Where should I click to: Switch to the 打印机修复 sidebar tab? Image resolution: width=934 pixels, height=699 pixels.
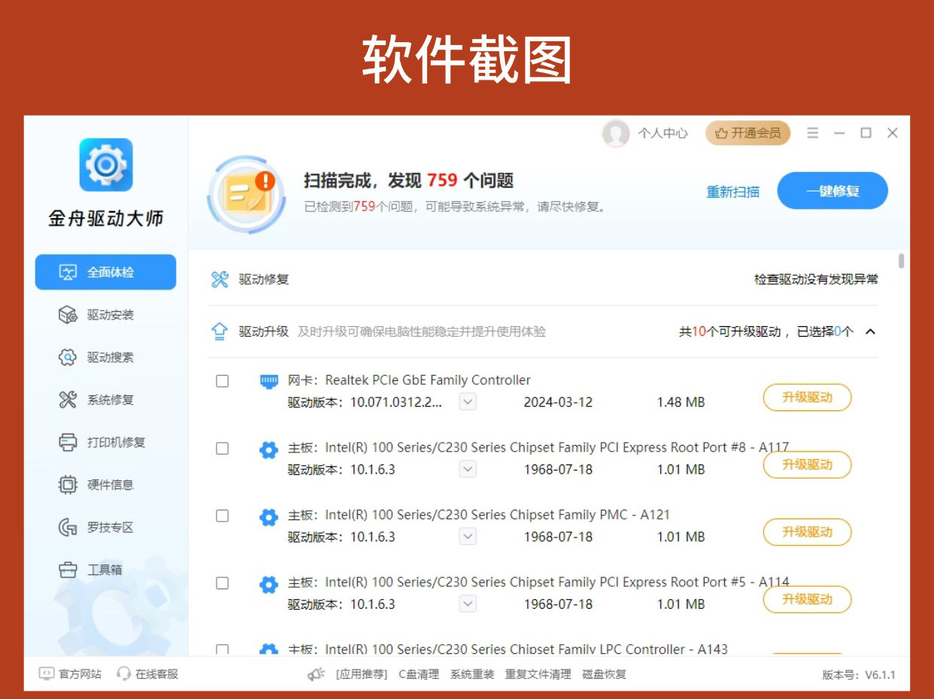tap(105, 442)
